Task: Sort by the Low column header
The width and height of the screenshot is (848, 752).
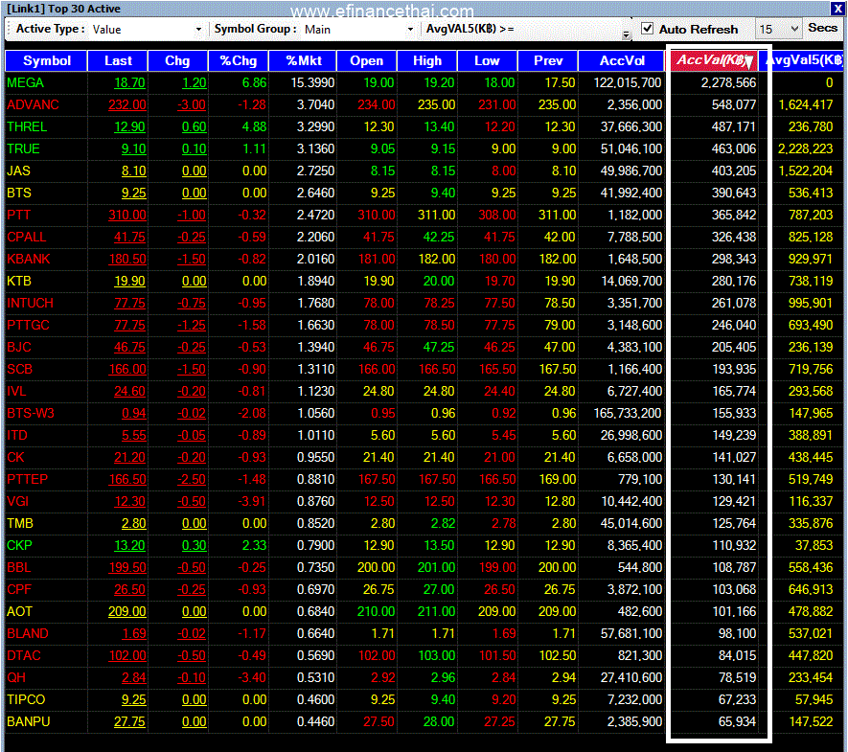Action: 488,60
